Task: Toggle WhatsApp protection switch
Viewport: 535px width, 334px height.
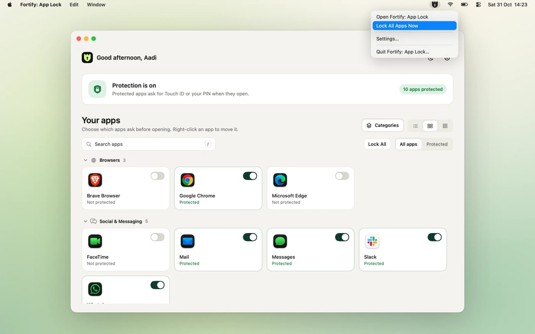Action: [x=158, y=285]
